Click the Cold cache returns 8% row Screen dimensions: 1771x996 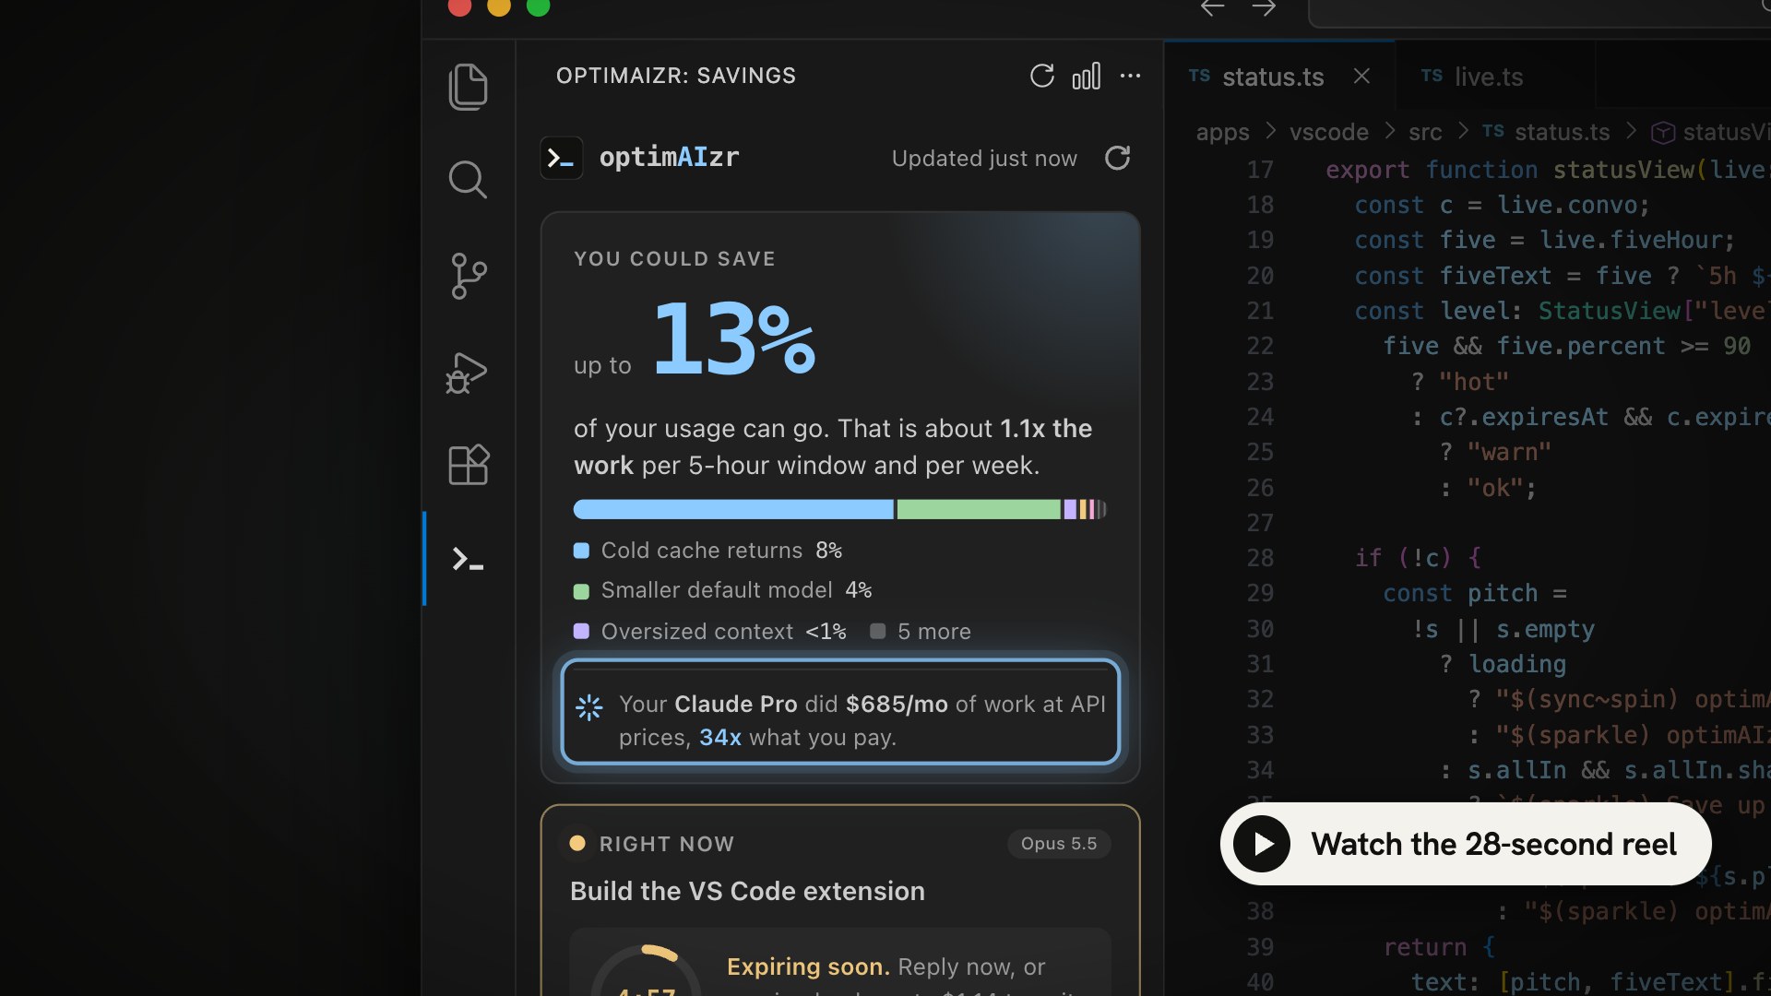pyautogui.click(x=707, y=551)
